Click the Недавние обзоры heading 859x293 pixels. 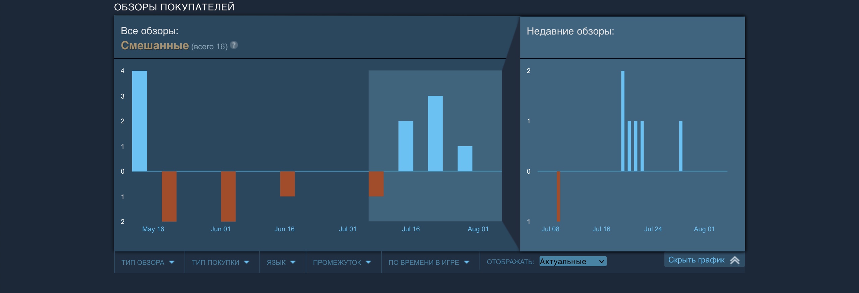pyautogui.click(x=570, y=31)
